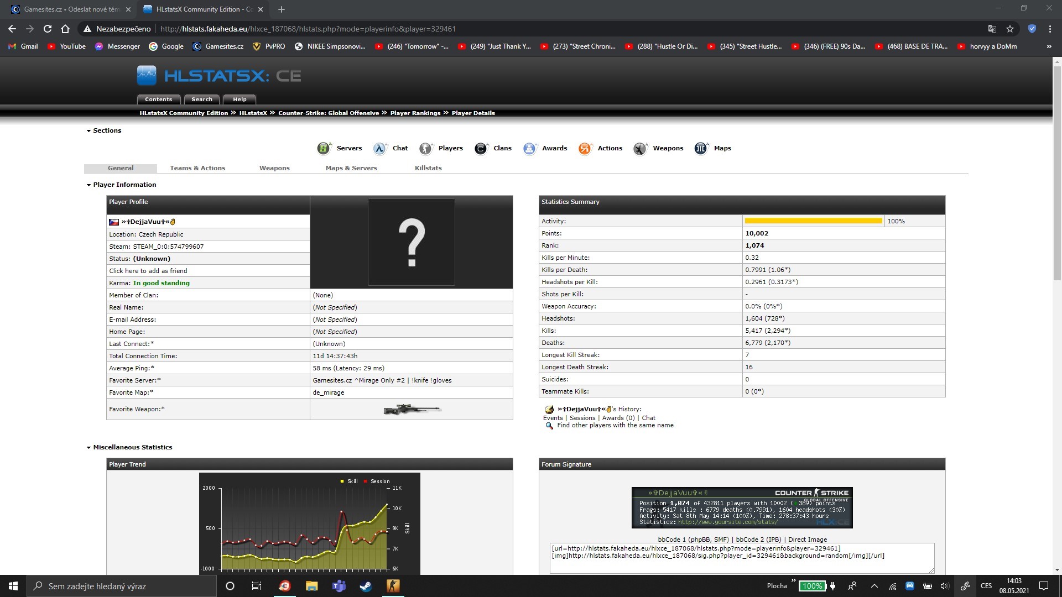The image size is (1062, 597).
Task: Click the 'Click here to add as friend' link
Action: click(x=148, y=271)
